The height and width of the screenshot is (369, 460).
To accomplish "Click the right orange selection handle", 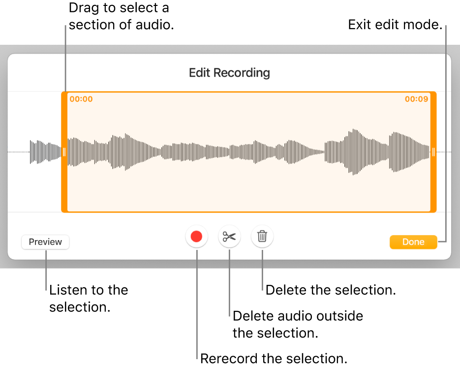I will tap(433, 152).
